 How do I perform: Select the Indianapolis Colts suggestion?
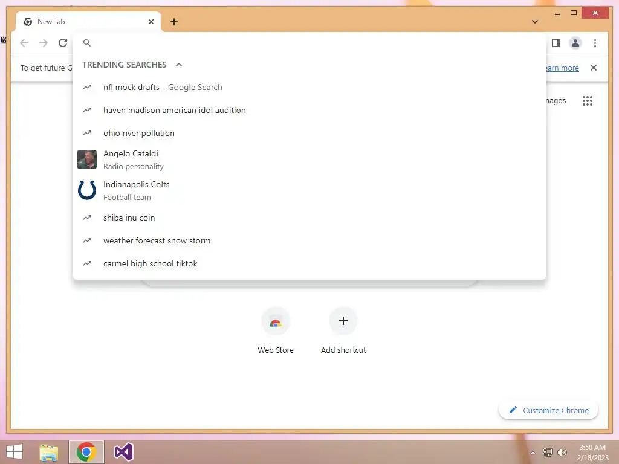tap(309, 190)
